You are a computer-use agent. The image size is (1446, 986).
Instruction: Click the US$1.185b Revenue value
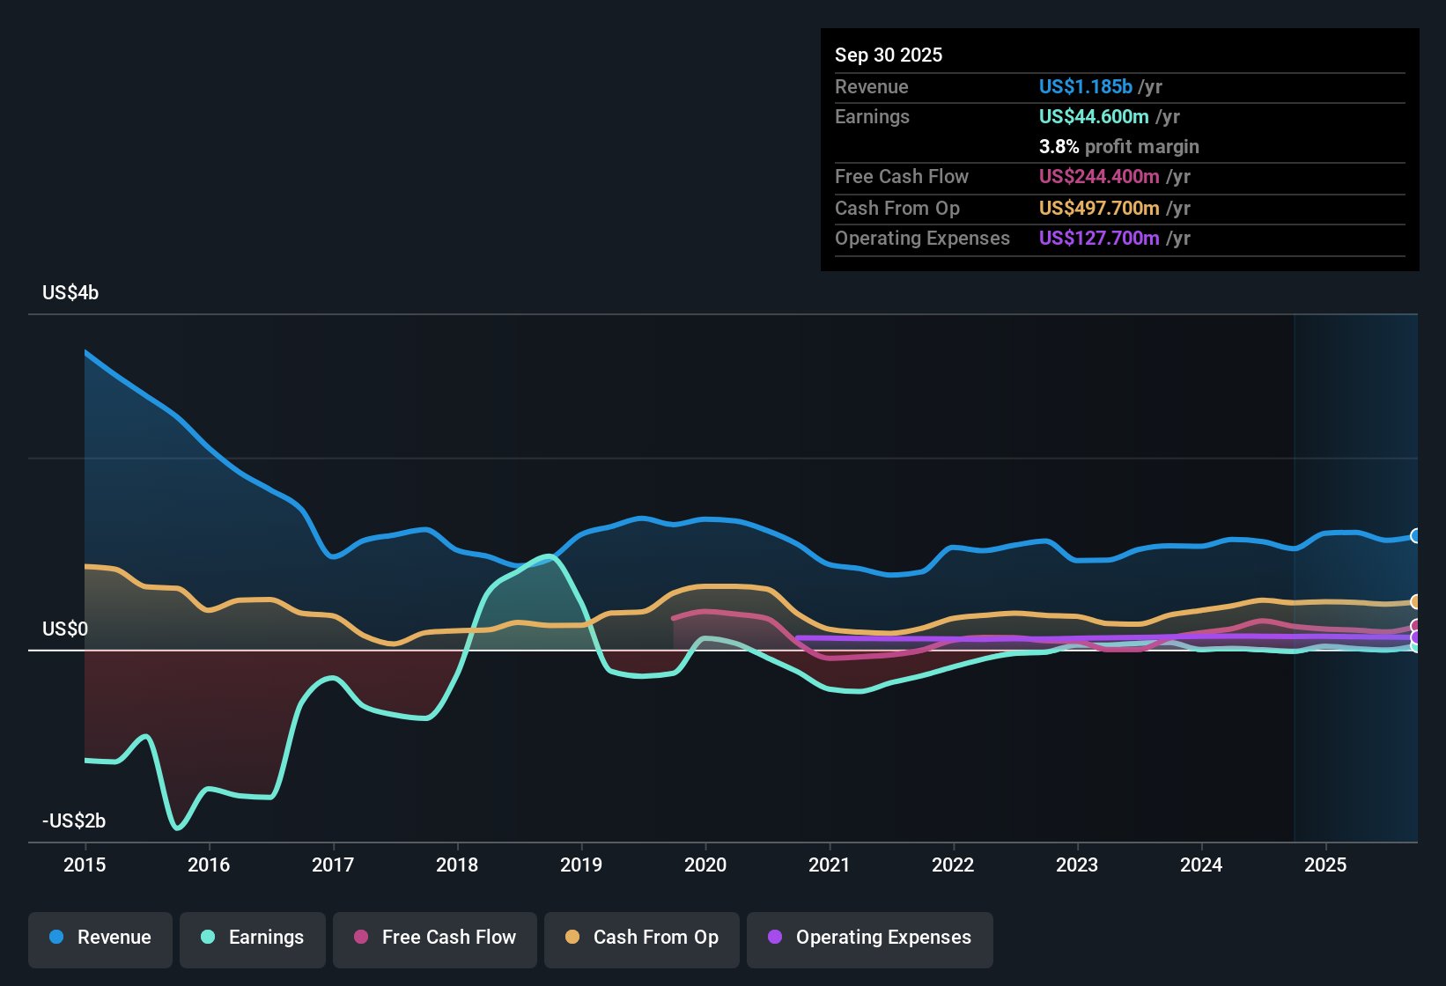(1085, 86)
